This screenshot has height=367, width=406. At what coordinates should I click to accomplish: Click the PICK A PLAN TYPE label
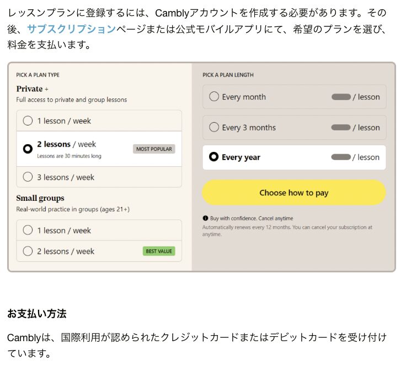click(38, 75)
